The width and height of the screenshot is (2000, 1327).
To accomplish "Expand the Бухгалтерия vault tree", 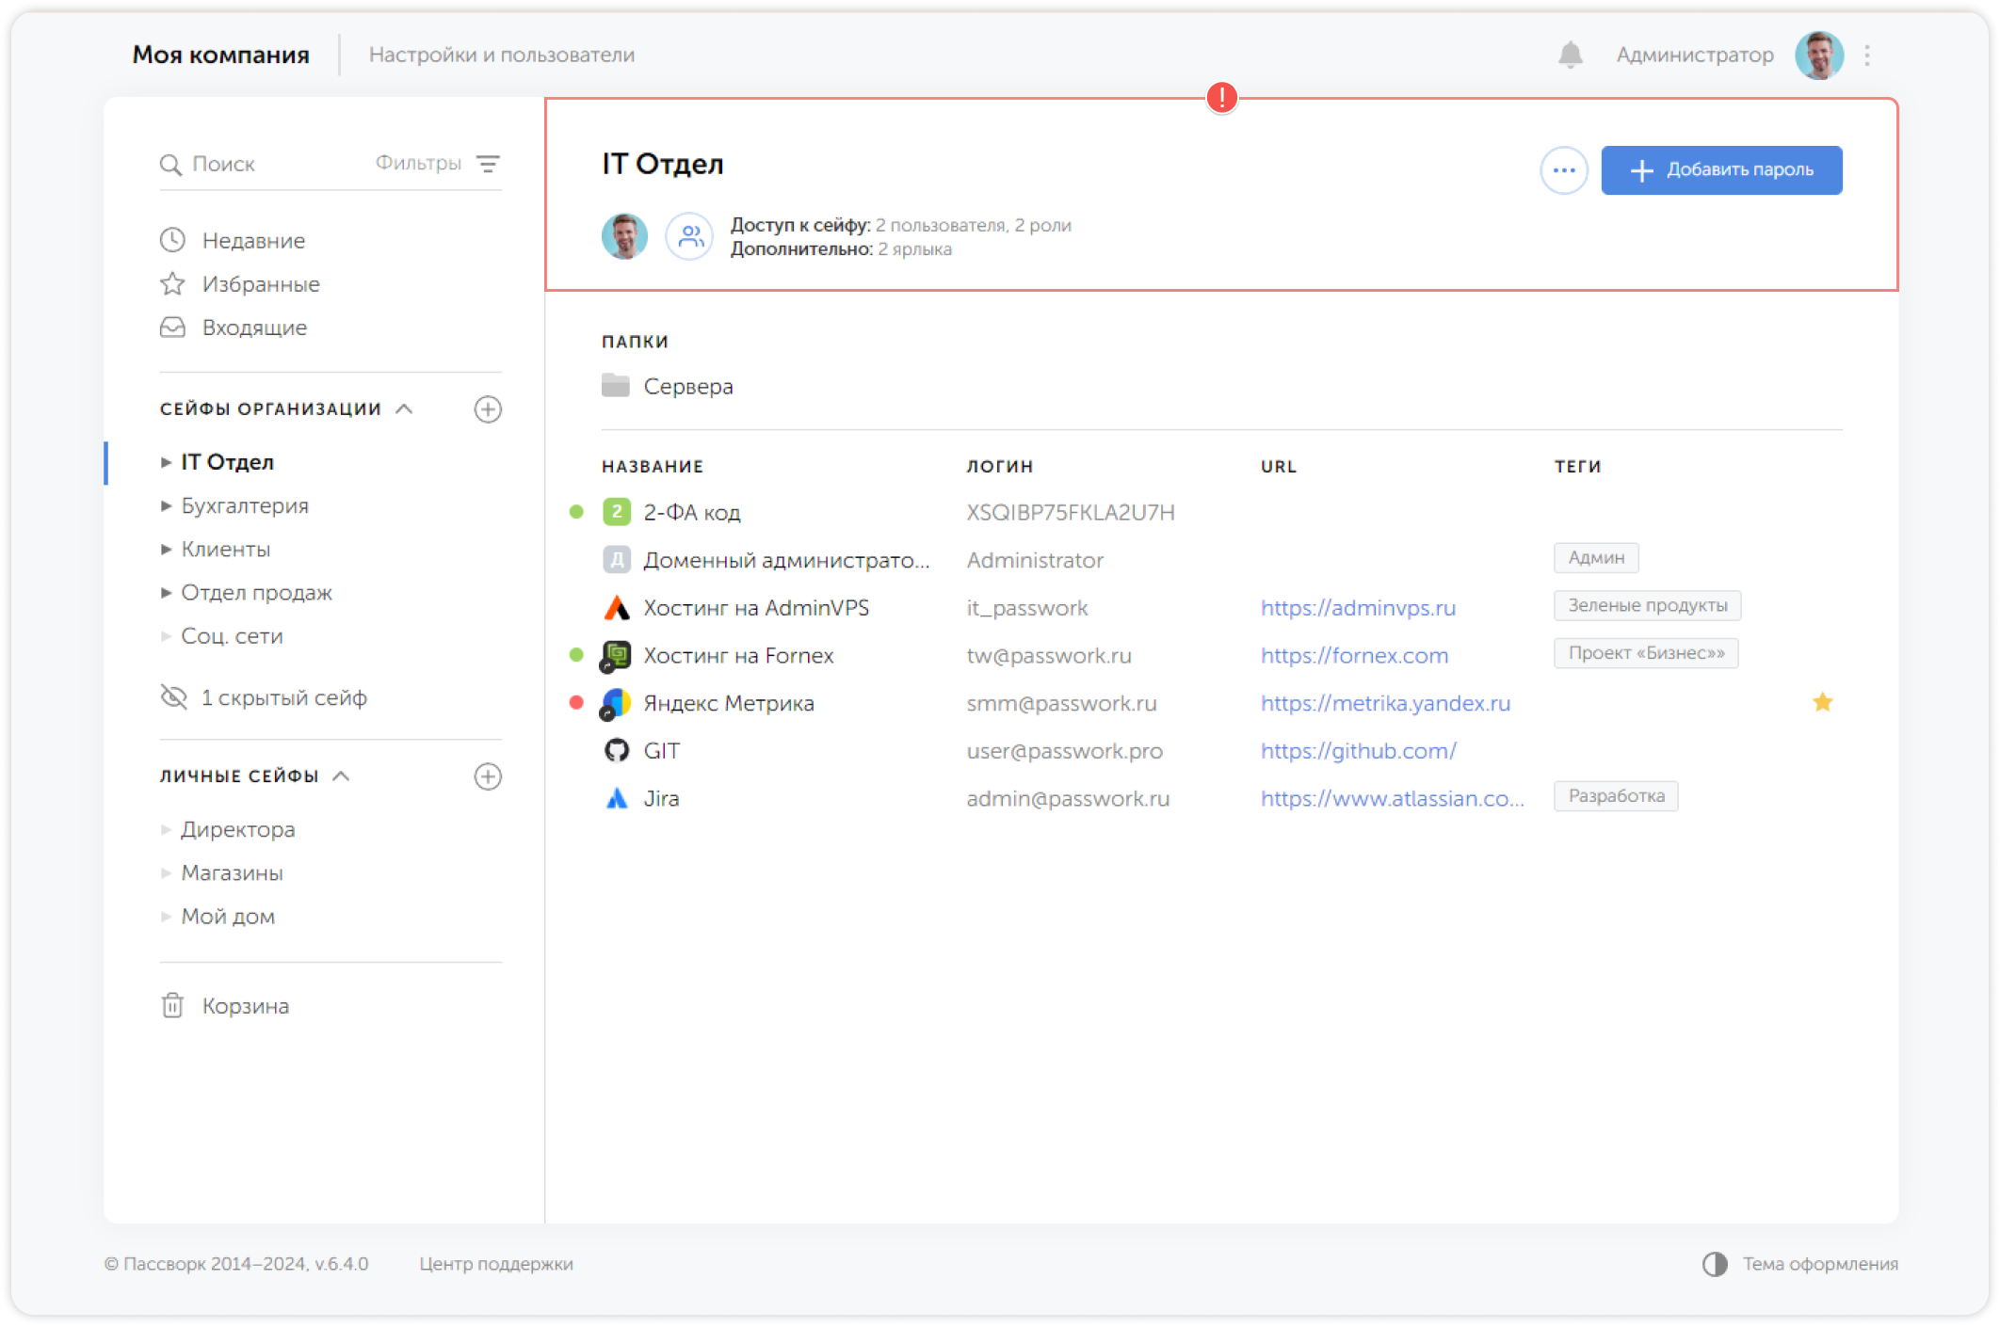I will [x=166, y=506].
